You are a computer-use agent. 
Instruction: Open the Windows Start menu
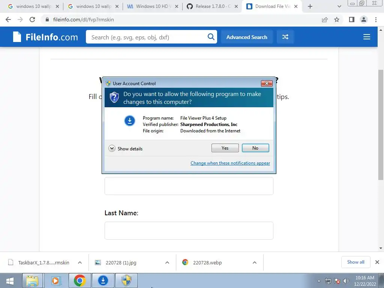coord(10,280)
